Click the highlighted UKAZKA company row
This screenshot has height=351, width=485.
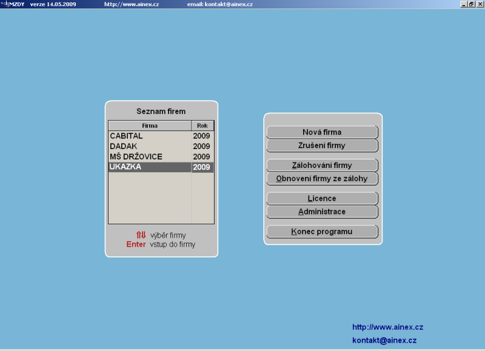(x=149, y=167)
